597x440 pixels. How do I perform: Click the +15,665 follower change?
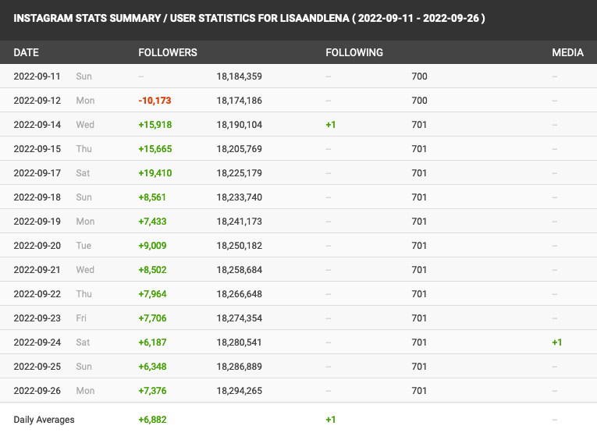155,149
